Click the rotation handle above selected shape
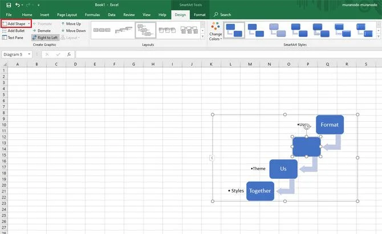 pyautogui.click(x=307, y=126)
